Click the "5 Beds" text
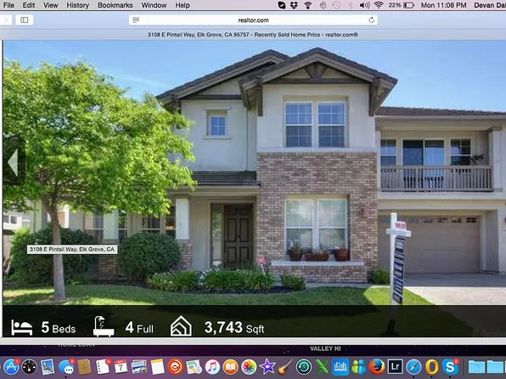 point(59,328)
